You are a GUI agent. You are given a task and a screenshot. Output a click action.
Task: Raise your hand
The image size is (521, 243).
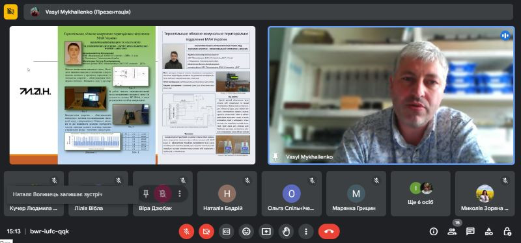point(286,231)
